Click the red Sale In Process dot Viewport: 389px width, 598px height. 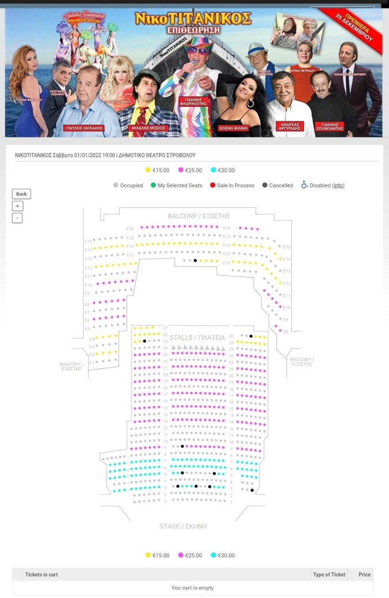[213, 185]
